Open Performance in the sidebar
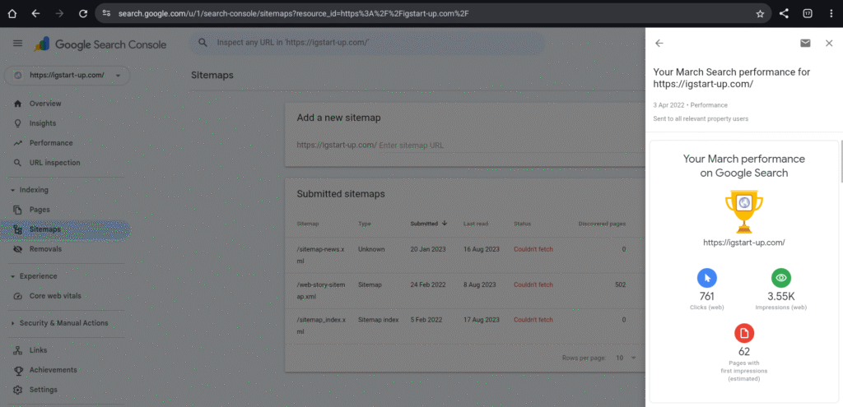Image resolution: width=843 pixels, height=407 pixels. coord(50,143)
